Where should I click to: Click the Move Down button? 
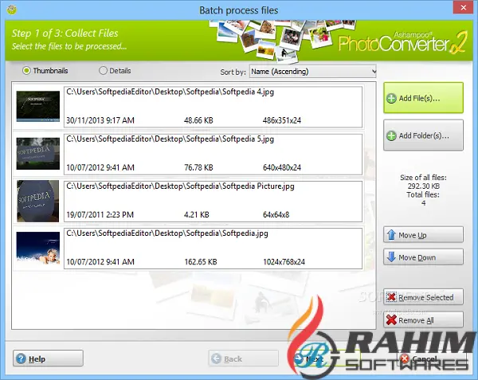(423, 257)
